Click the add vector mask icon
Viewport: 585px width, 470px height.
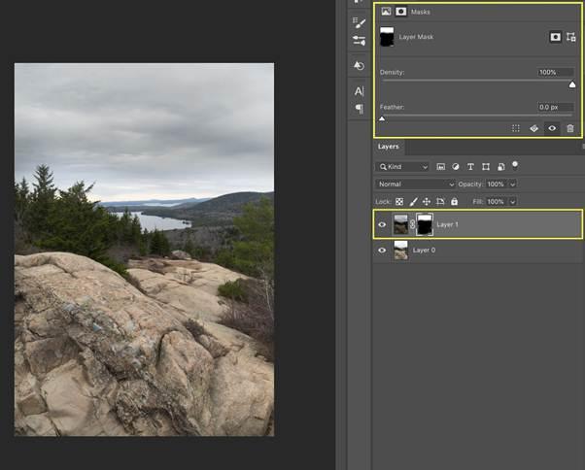(x=570, y=36)
